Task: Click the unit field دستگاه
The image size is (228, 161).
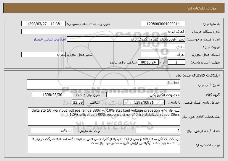Action: pos(52,131)
